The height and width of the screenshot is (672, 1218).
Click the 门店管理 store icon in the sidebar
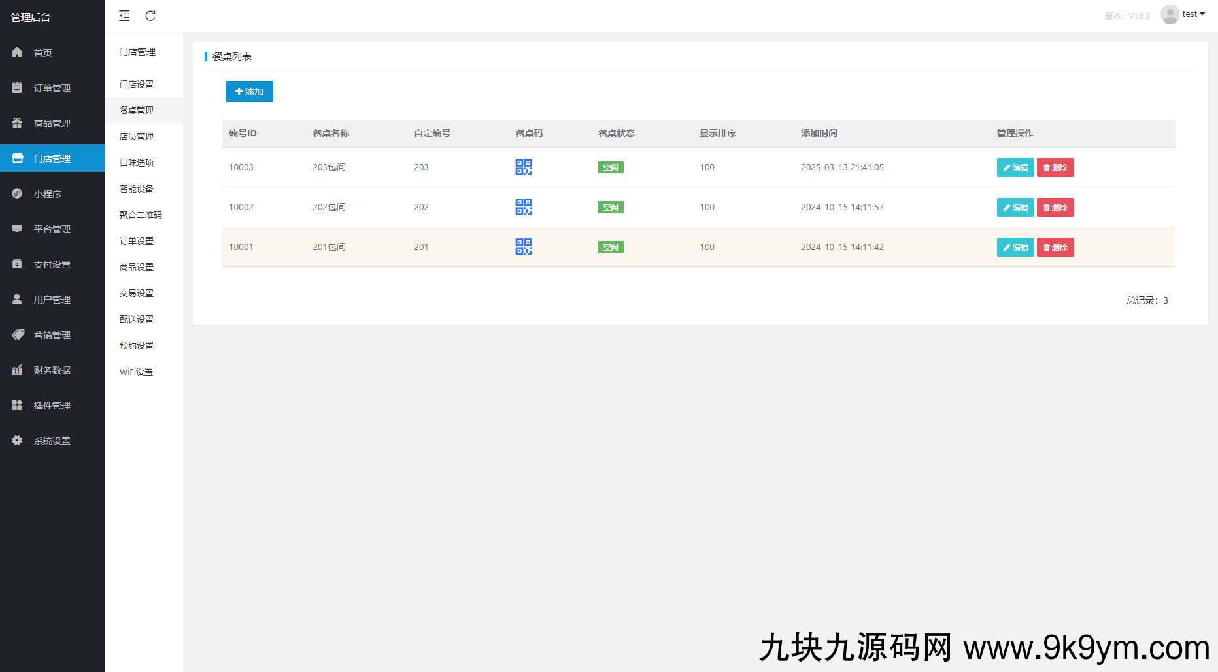[x=17, y=158]
